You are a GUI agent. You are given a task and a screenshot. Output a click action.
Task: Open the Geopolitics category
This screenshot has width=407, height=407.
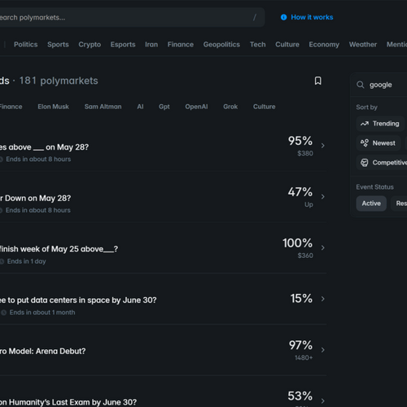click(221, 45)
